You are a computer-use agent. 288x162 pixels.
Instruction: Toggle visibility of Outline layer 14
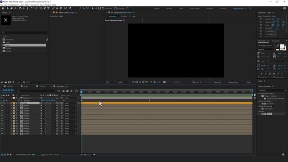tap(2, 134)
